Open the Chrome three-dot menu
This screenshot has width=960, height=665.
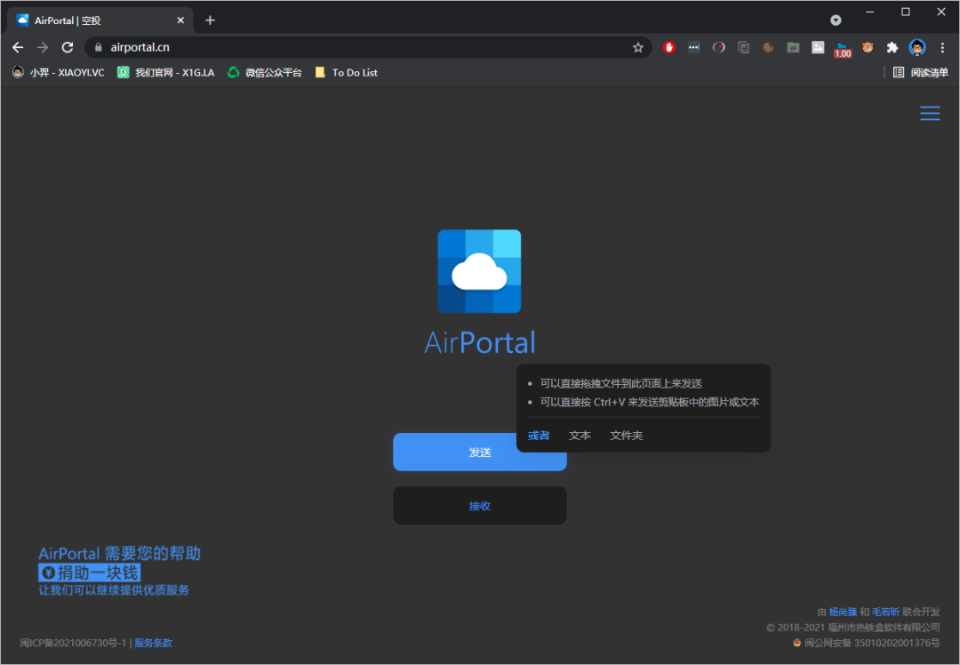coord(942,47)
